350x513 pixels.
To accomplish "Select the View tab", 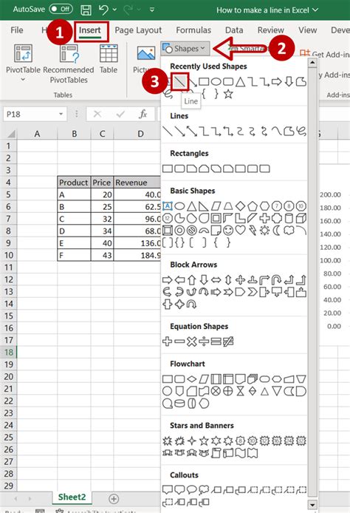I will pos(307,30).
